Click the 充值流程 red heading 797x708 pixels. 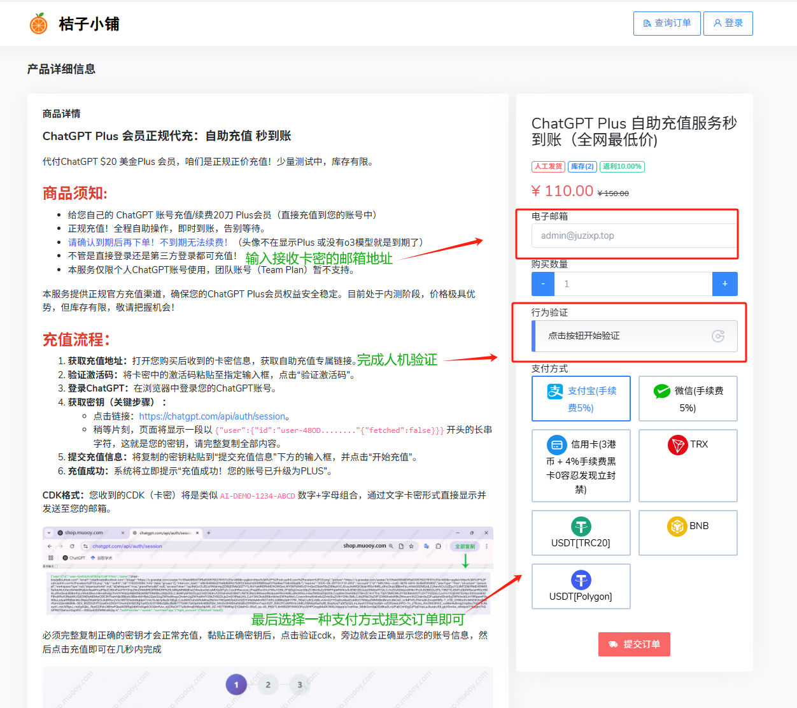76,339
